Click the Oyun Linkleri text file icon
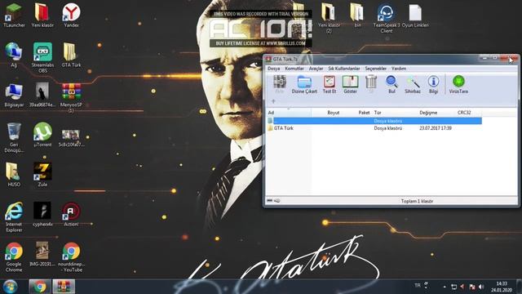The height and width of the screenshot is (294, 522). pyautogui.click(x=415, y=16)
